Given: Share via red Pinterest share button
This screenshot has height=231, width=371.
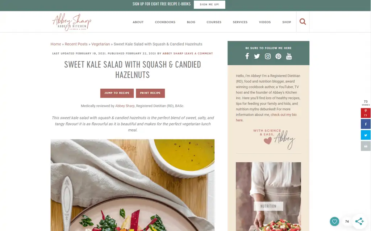Looking at the screenshot, I should (366, 113).
